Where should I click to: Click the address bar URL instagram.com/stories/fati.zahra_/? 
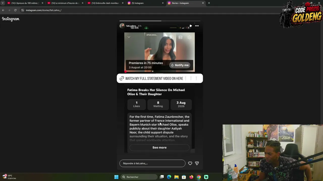[44, 10]
